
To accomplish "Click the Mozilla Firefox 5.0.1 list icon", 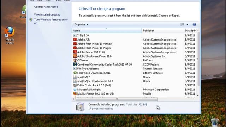I will pyautogui.click(x=75, y=93).
